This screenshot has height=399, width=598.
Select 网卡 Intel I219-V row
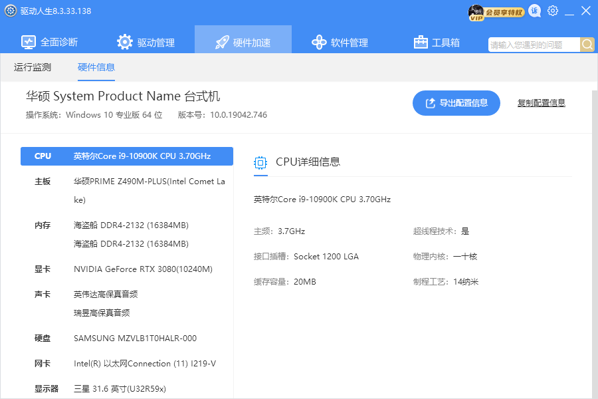click(127, 364)
